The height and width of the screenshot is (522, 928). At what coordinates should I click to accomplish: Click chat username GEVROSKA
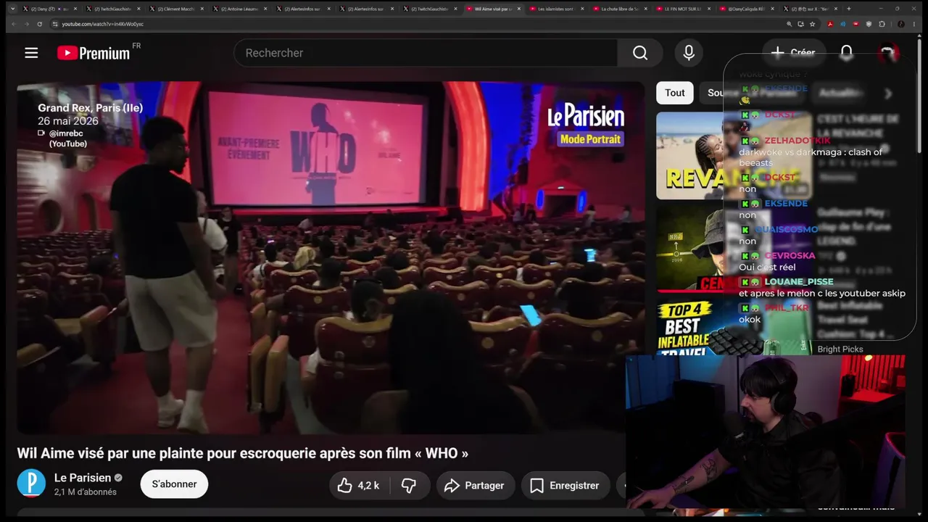click(x=790, y=255)
